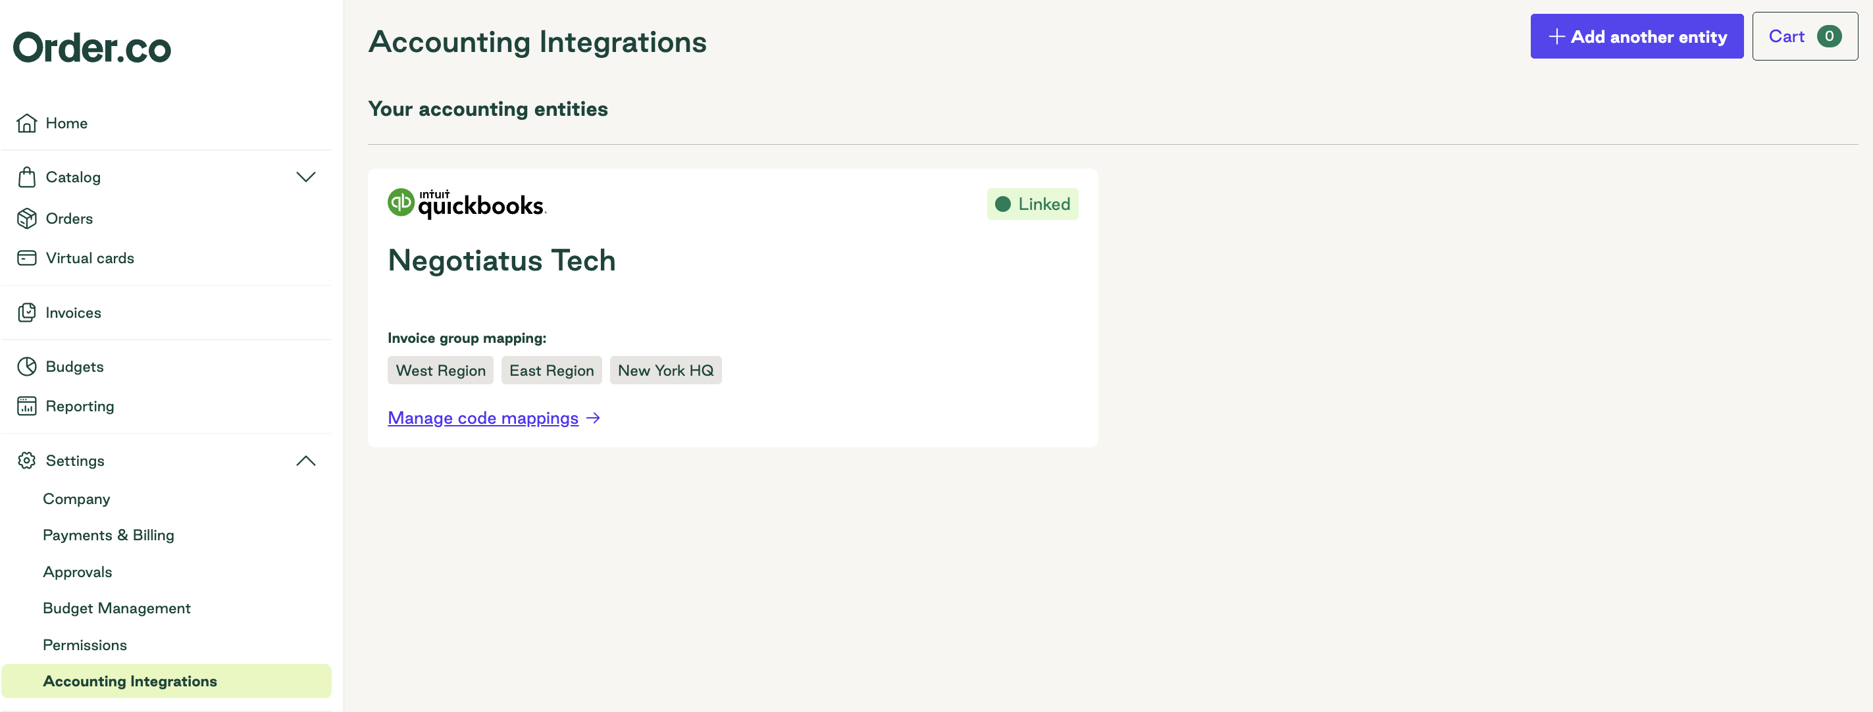Click the Home house icon
This screenshot has height=712, width=1873.
[x=27, y=123]
